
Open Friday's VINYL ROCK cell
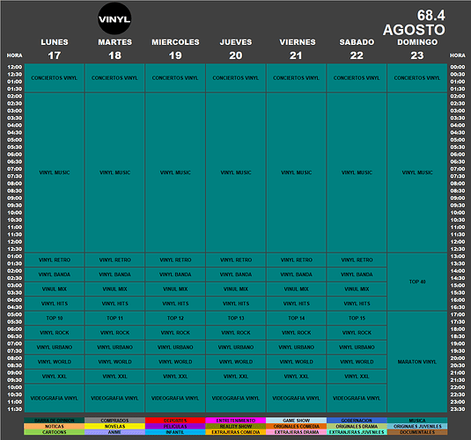296,333
